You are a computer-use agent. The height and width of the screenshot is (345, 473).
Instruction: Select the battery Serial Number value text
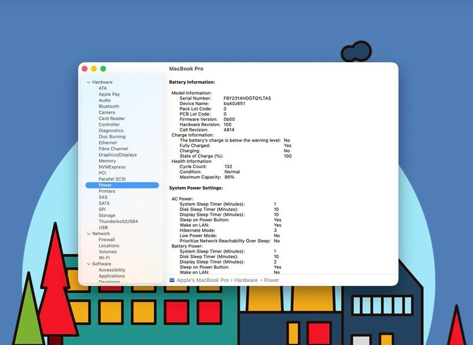[247, 98]
